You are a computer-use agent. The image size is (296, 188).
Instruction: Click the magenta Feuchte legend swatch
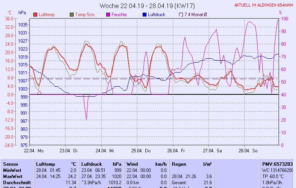[x=108, y=15]
